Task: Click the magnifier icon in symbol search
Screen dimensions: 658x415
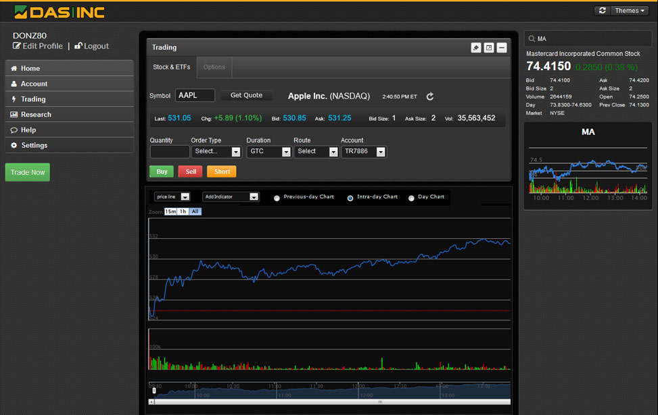Action: (532, 39)
